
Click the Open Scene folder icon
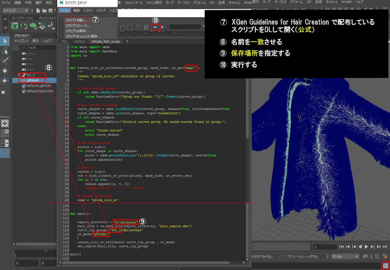[44, 10]
